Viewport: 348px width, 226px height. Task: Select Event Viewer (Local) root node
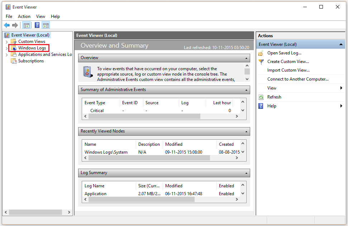click(x=30, y=35)
